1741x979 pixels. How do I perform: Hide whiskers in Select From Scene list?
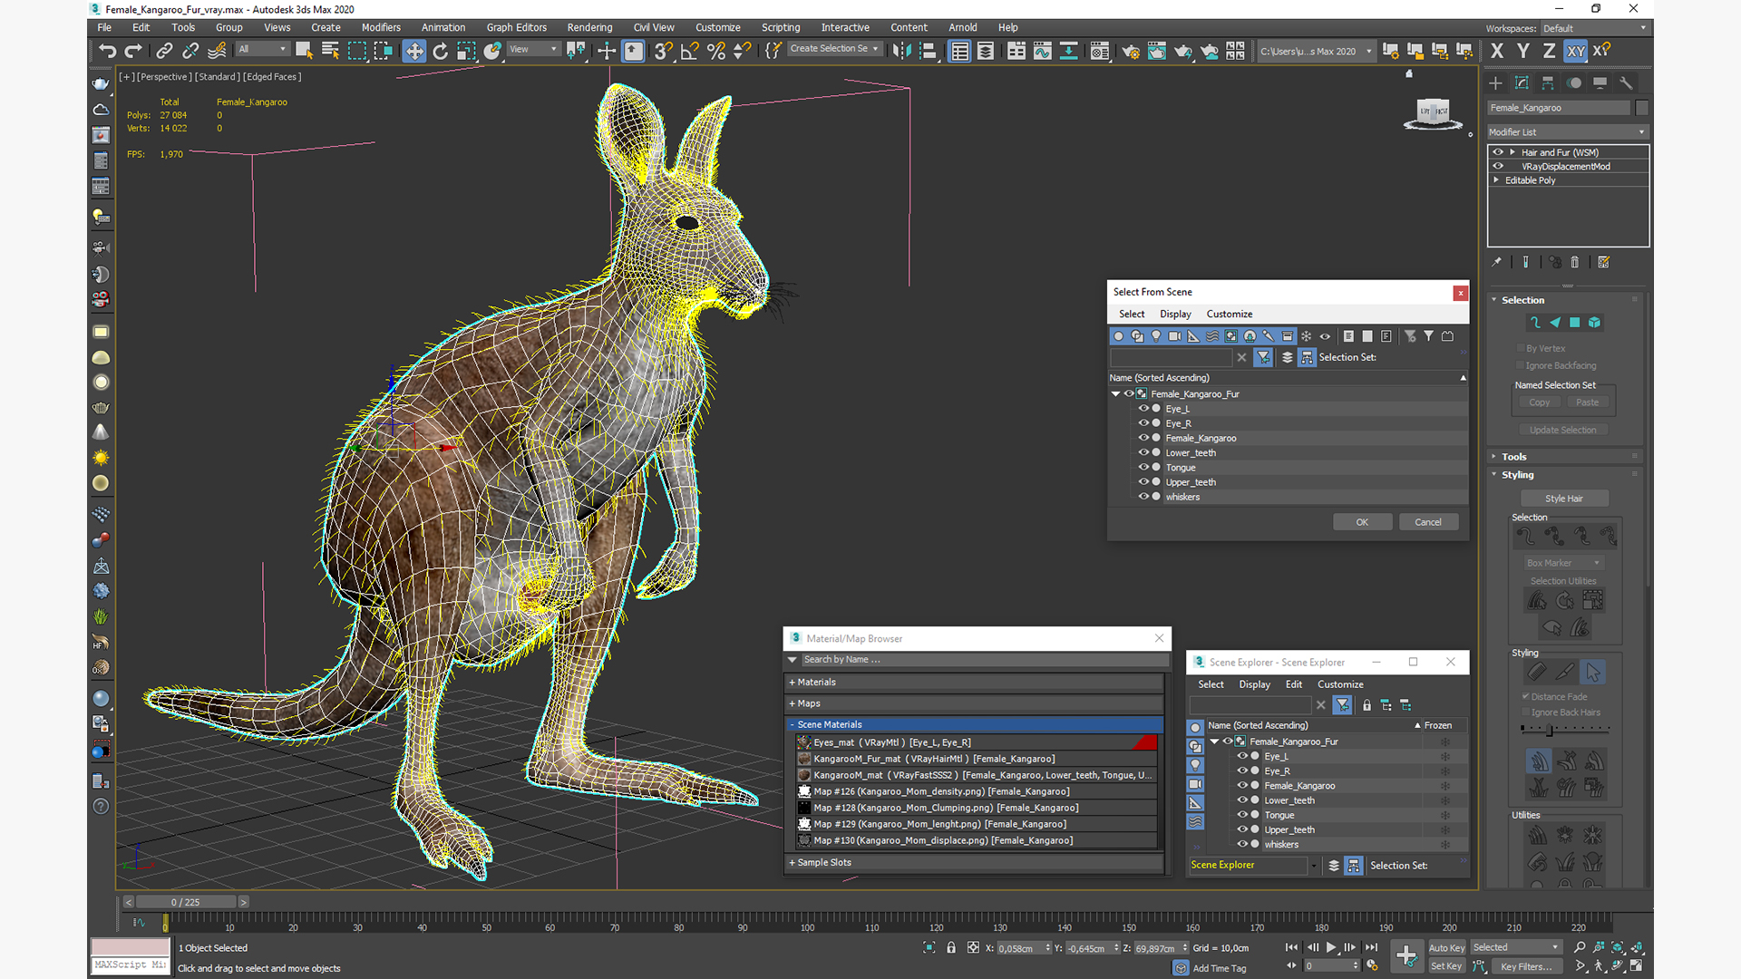click(x=1143, y=497)
